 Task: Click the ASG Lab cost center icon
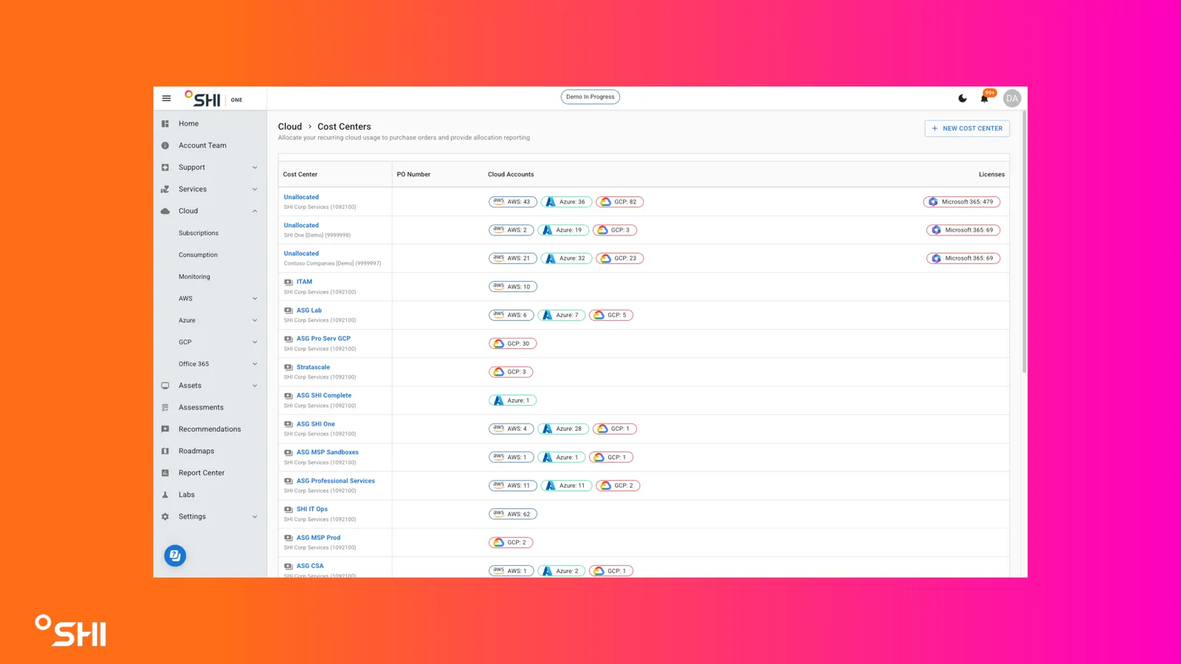(x=288, y=311)
